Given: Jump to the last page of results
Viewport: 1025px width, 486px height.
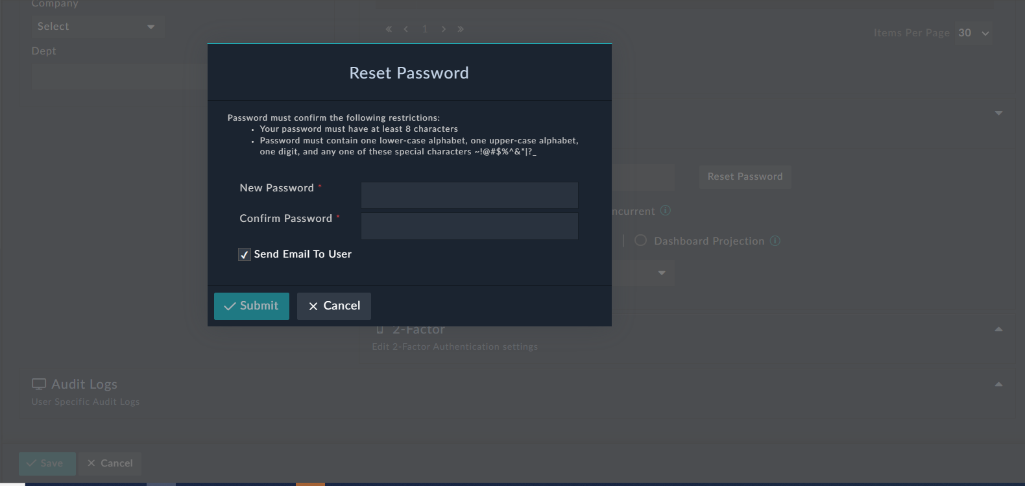Looking at the screenshot, I should tap(461, 29).
